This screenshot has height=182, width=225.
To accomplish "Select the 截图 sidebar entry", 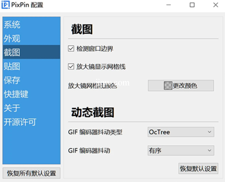I will (x=31, y=52).
